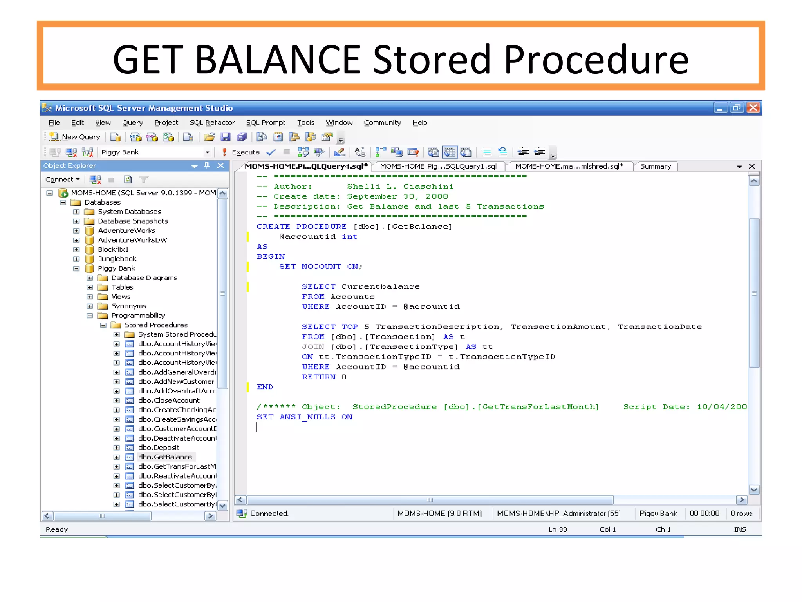Screen dimensions: 802x602
Task: Collapse the Databases tree node
Action: click(x=63, y=203)
